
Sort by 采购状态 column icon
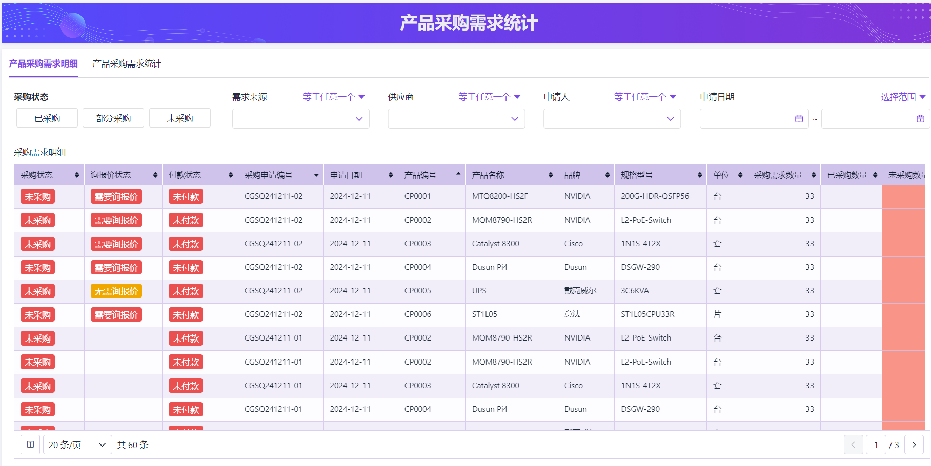77,175
